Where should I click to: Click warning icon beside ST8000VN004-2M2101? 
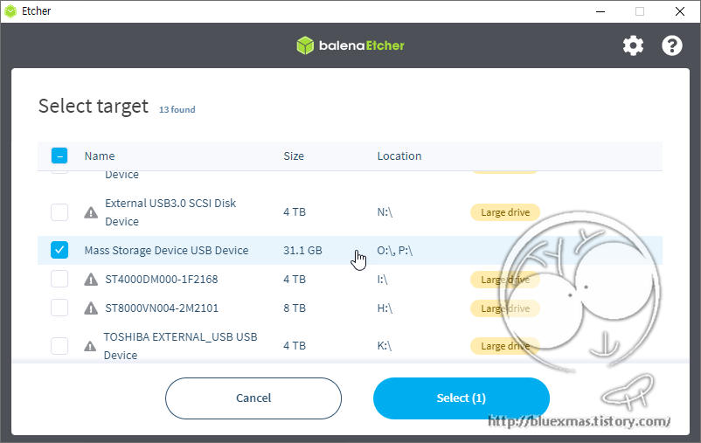click(91, 308)
